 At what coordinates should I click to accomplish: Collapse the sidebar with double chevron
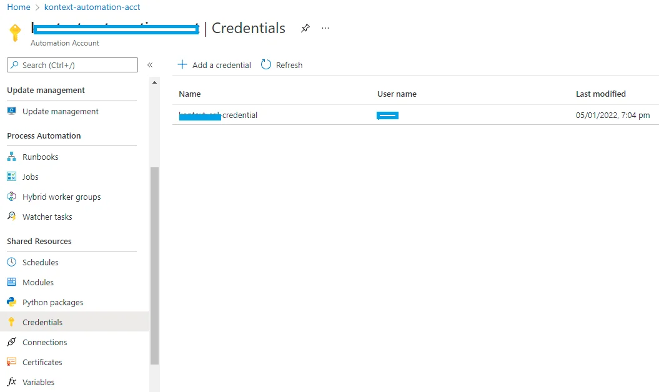[x=150, y=65]
